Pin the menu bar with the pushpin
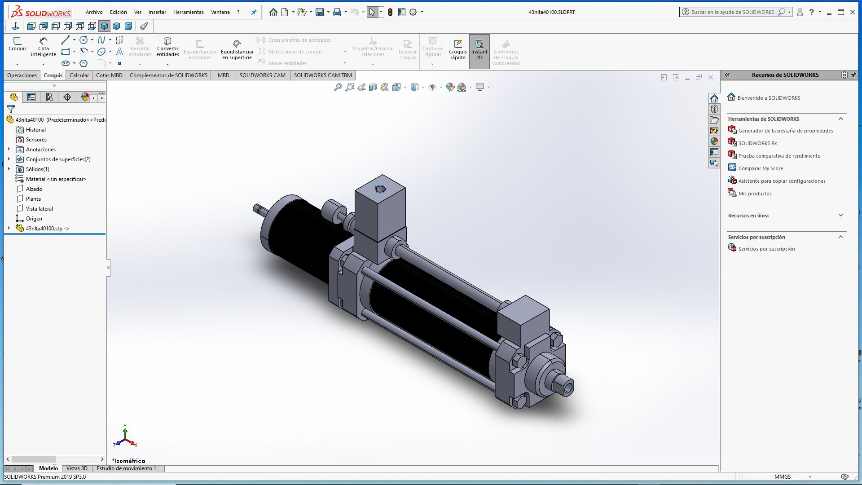 pyautogui.click(x=254, y=12)
